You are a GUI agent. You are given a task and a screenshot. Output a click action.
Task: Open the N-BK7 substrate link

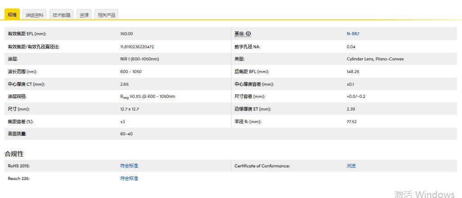click(353, 34)
